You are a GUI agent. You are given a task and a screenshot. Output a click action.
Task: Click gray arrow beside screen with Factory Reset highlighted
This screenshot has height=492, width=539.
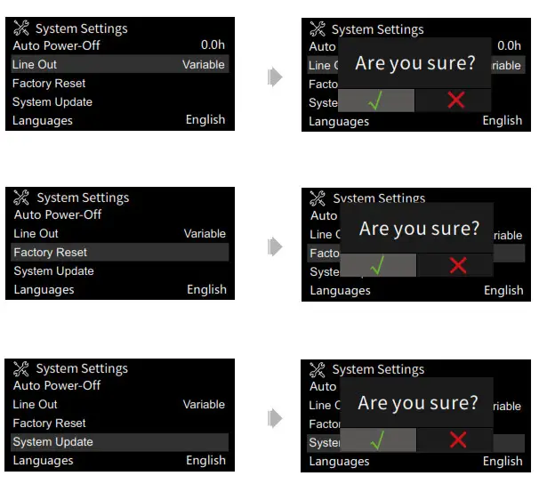275,246
